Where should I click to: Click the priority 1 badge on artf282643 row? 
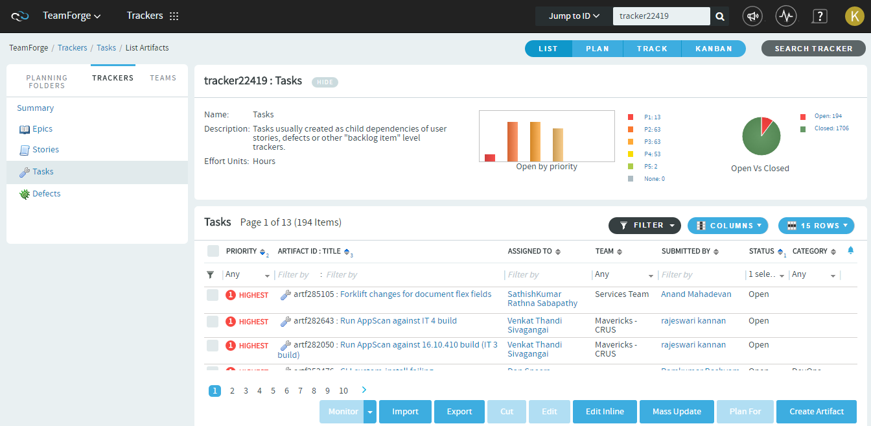tap(230, 322)
